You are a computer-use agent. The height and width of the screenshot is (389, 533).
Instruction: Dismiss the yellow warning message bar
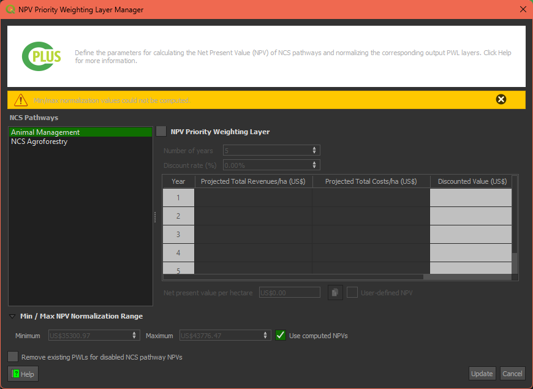(501, 99)
